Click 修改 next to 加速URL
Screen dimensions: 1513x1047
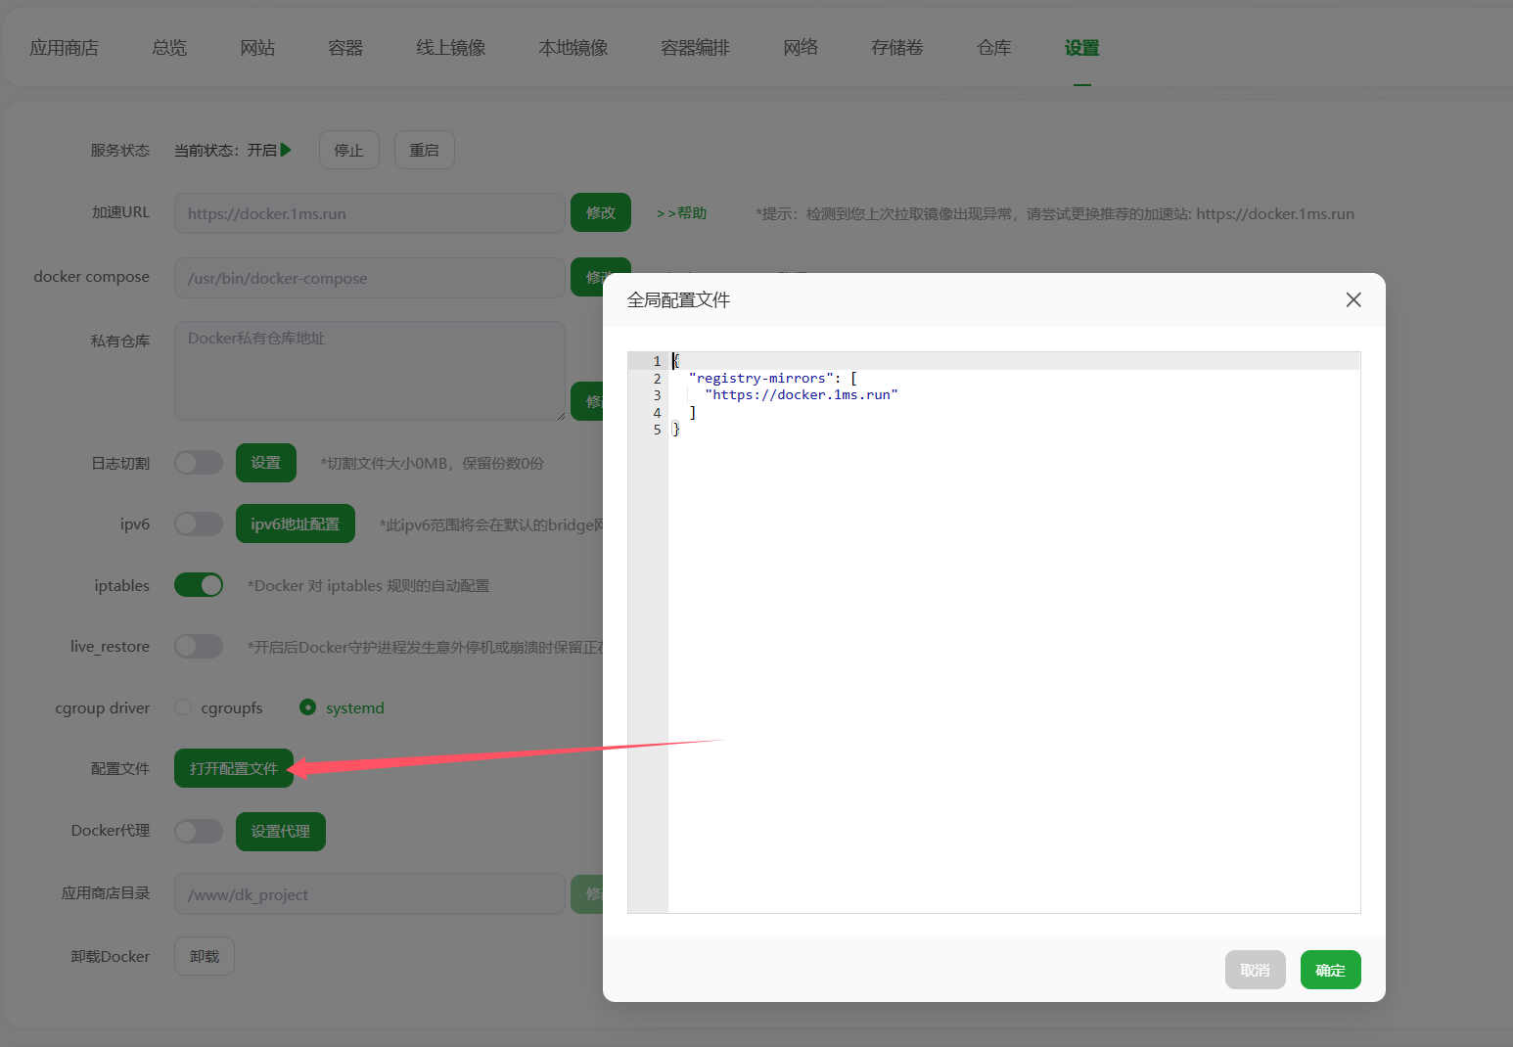tap(600, 212)
